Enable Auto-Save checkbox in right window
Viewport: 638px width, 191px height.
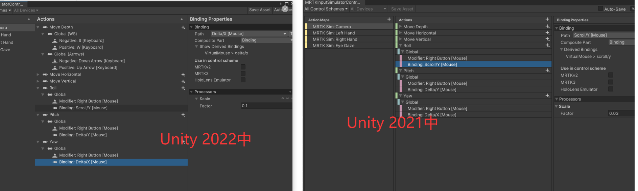click(x=600, y=9)
